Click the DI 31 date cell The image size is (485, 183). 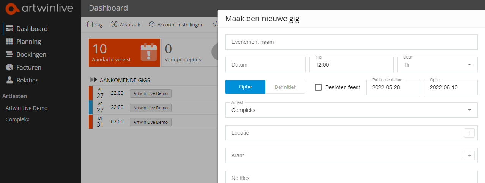(100, 122)
